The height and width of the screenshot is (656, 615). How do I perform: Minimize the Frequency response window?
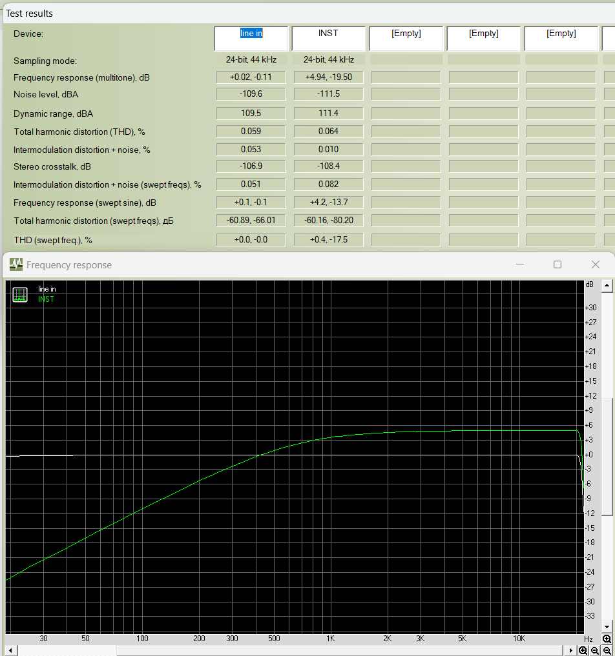520,264
